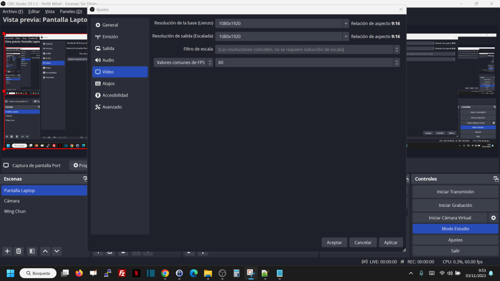Click the microphone tray icon

pos(421,273)
